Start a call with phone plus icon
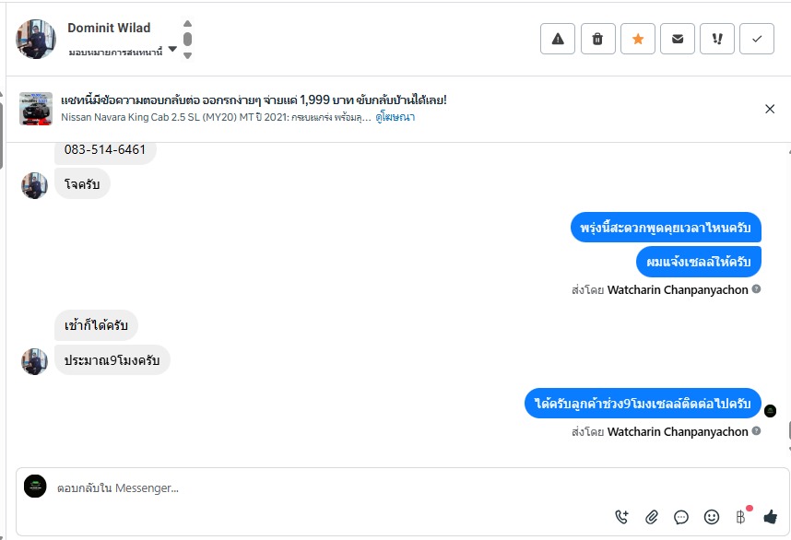The width and height of the screenshot is (791, 540). (622, 517)
